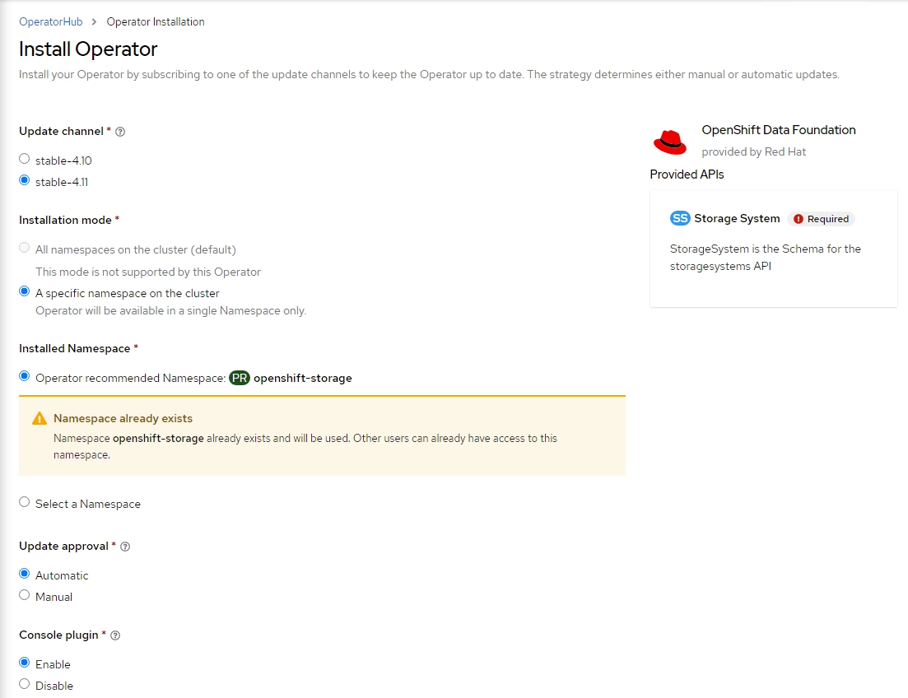Image resolution: width=908 pixels, height=698 pixels.
Task: Click the red Required exclamation icon
Action: (798, 219)
